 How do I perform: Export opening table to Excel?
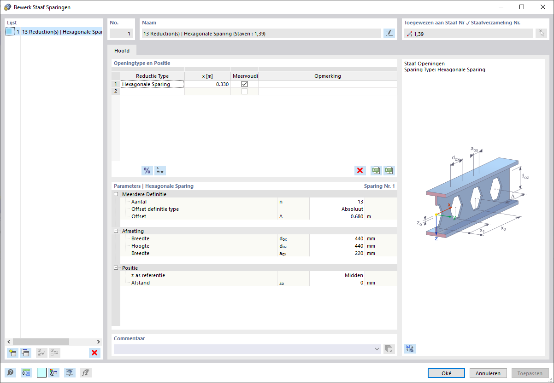tap(389, 170)
